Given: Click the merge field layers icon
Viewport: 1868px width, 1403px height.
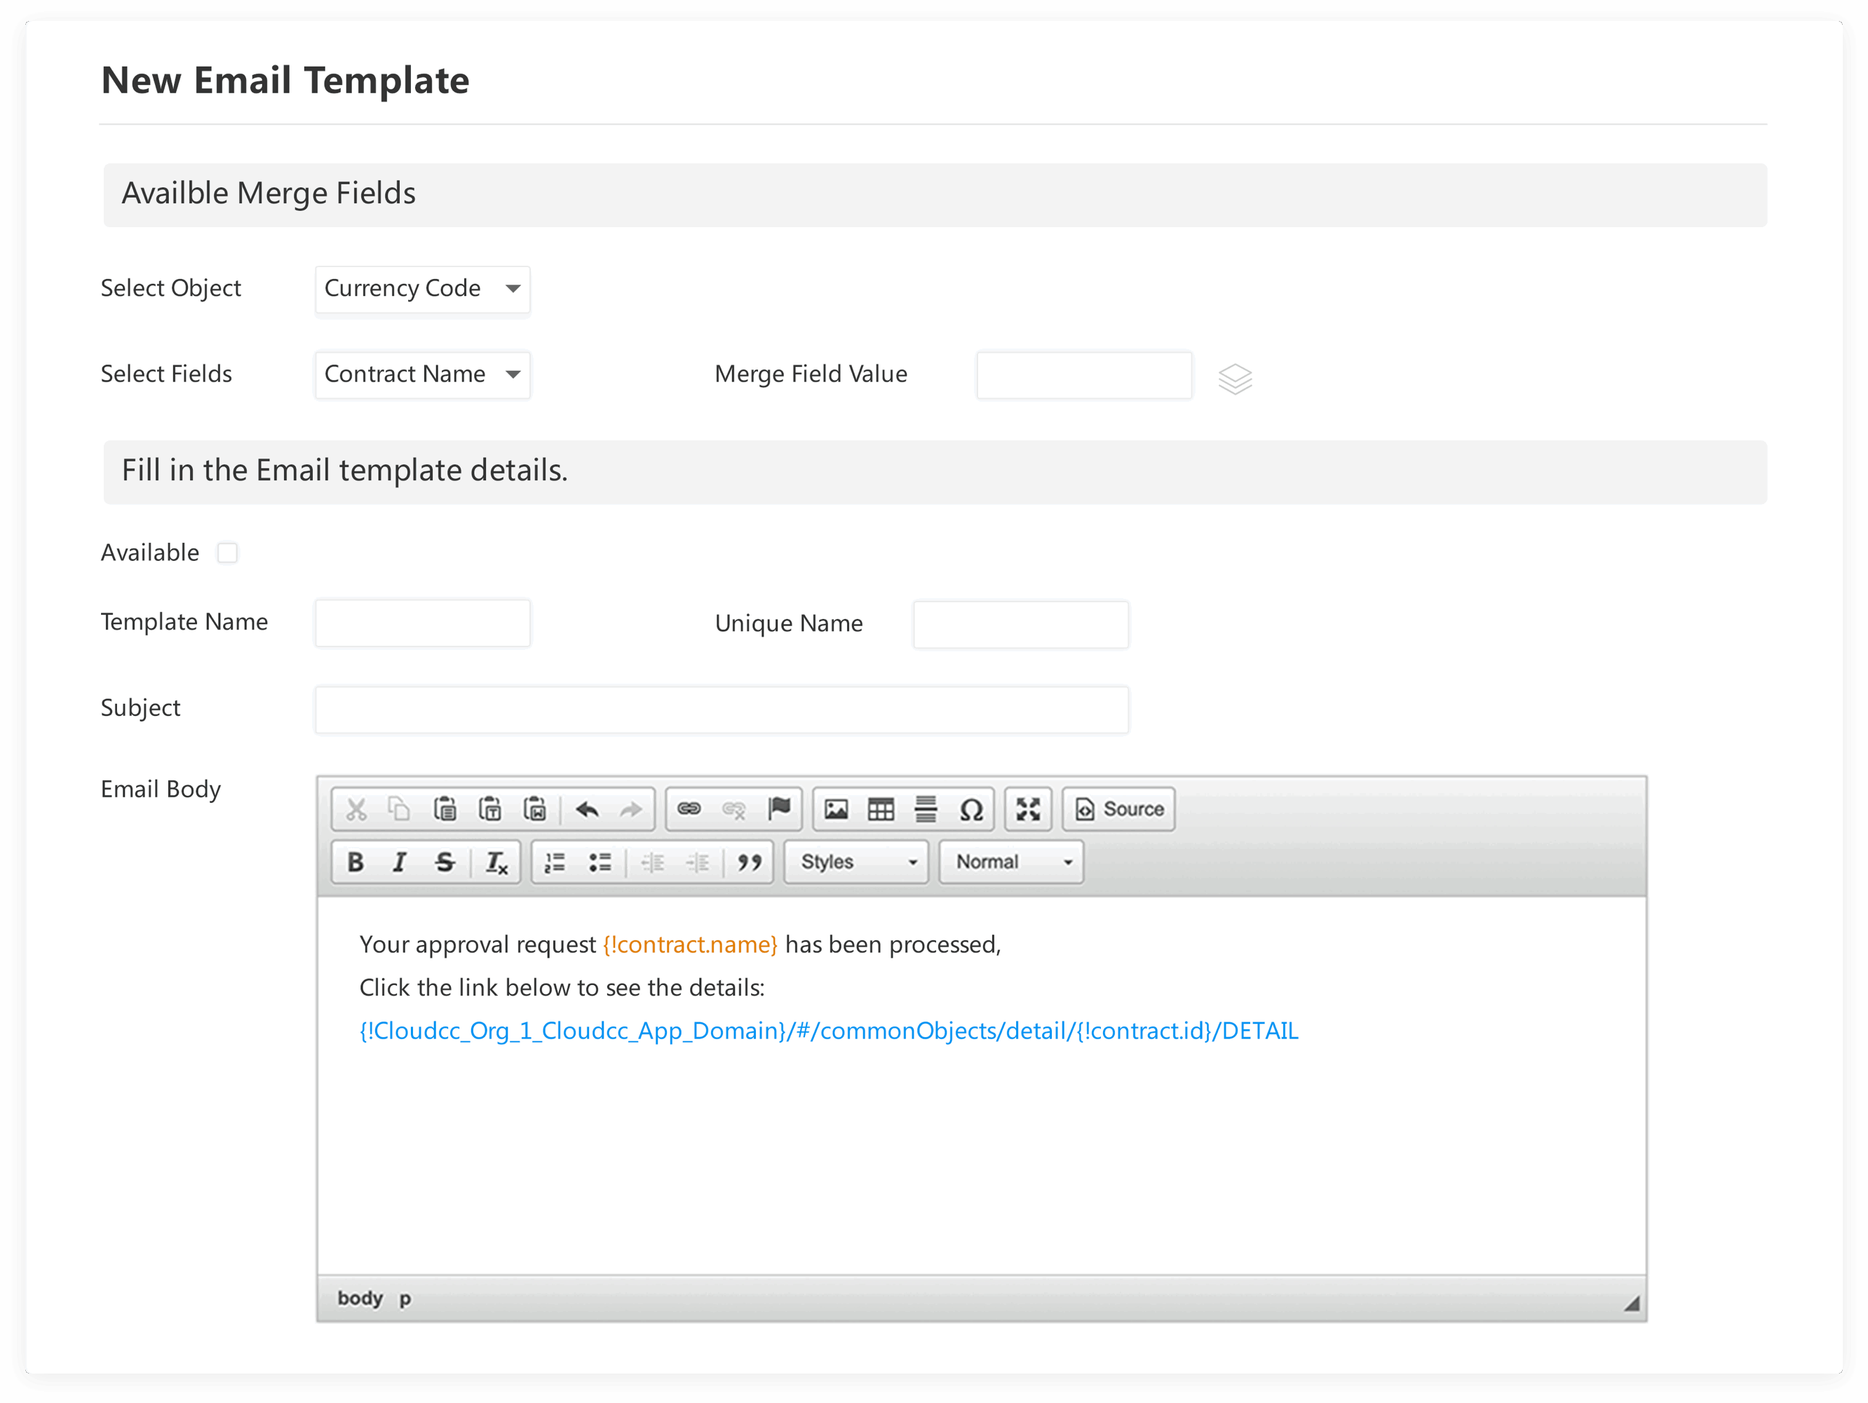Looking at the screenshot, I should [1235, 379].
